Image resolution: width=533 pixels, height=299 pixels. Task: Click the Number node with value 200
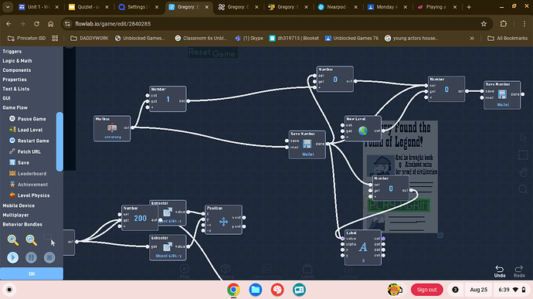point(140,218)
